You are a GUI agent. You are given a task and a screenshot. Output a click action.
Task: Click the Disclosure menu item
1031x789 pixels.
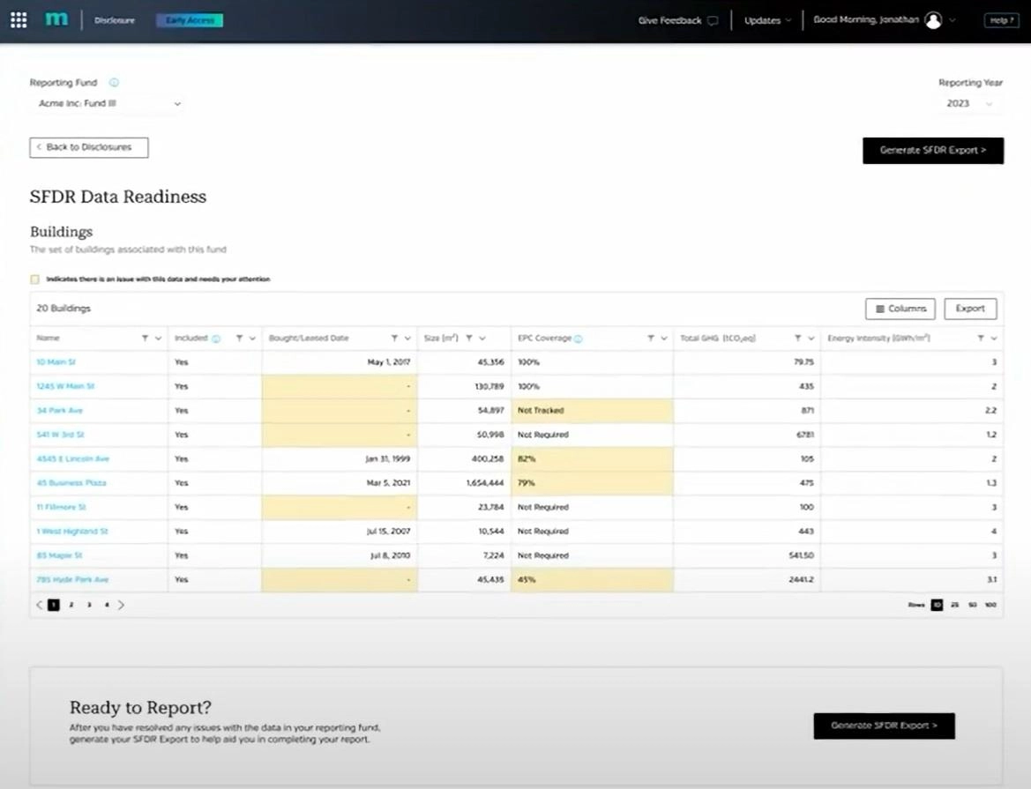tap(115, 20)
